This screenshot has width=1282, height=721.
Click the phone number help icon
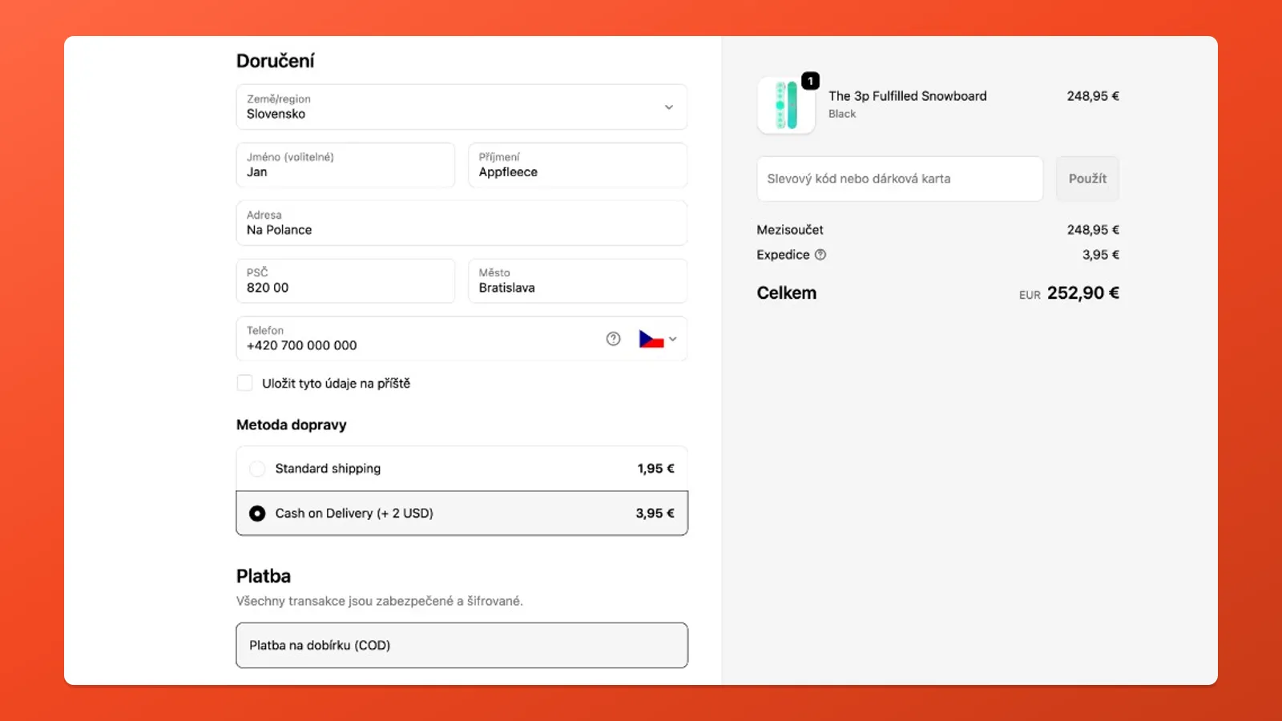[613, 339]
